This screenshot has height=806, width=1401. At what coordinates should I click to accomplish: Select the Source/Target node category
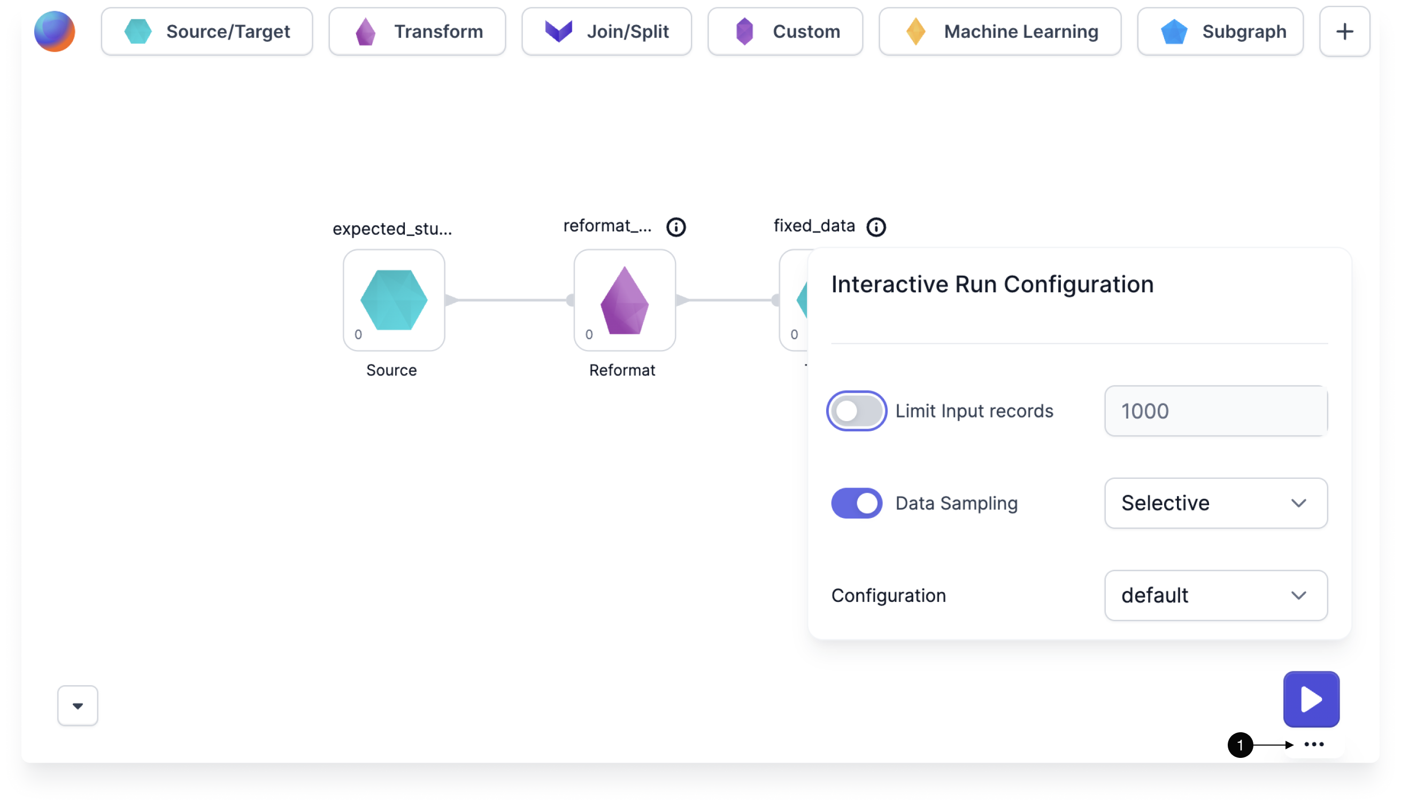(207, 32)
